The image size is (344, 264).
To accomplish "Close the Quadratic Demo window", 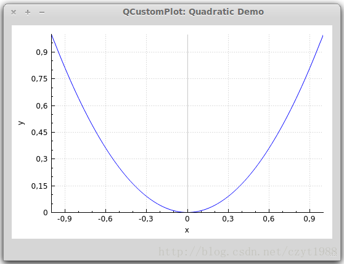I will click(x=14, y=12).
